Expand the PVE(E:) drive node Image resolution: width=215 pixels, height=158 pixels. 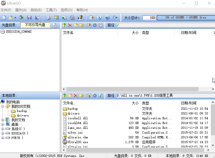coord(3,138)
